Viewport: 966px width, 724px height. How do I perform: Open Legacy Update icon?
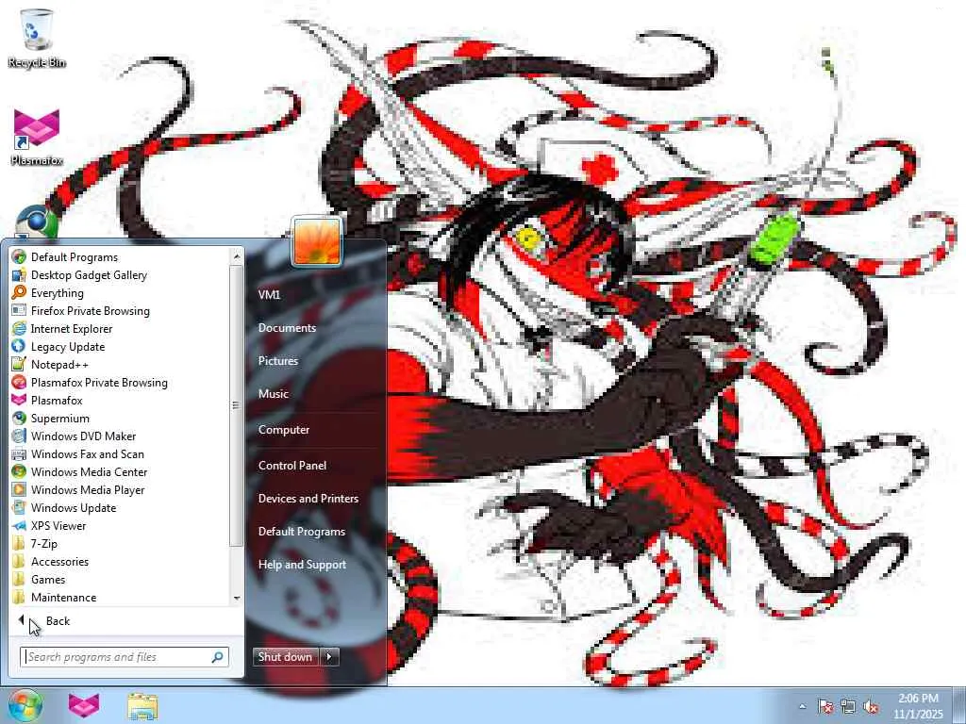19,346
